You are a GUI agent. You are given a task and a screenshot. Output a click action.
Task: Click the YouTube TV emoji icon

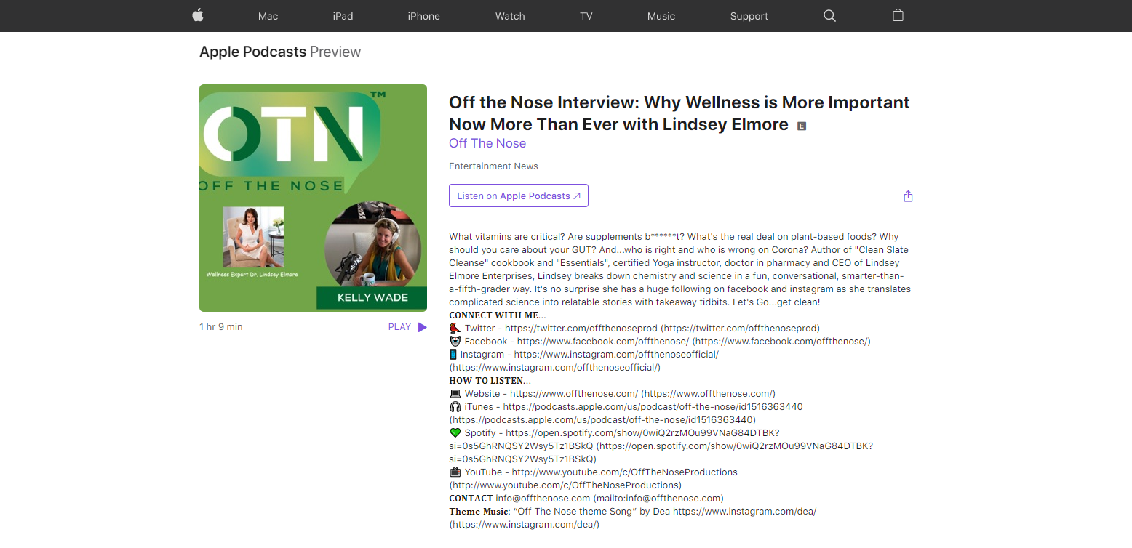(455, 472)
